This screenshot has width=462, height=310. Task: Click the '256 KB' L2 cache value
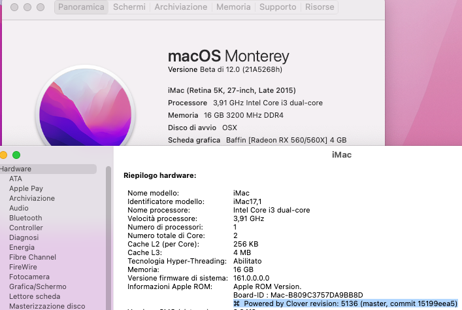tap(246, 244)
